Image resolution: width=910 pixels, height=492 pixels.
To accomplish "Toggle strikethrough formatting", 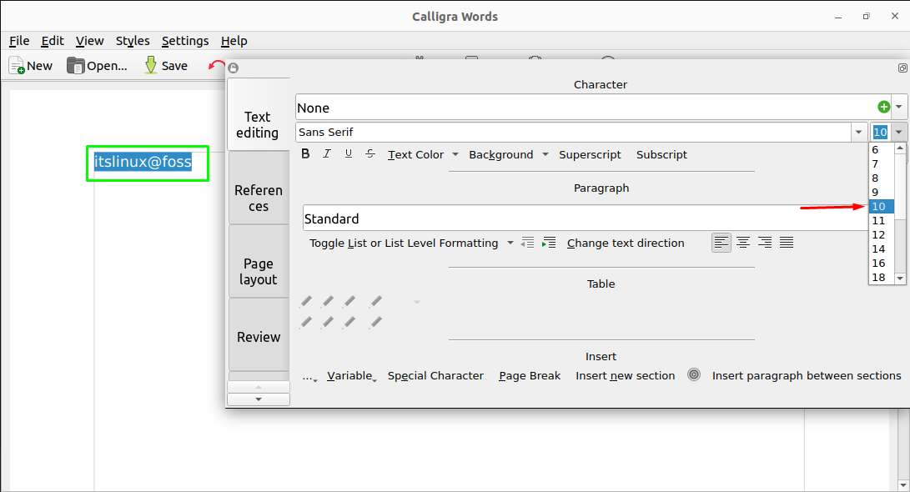I will click(x=370, y=153).
